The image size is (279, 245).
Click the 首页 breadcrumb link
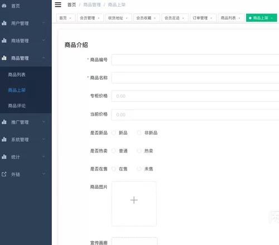(71, 5)
